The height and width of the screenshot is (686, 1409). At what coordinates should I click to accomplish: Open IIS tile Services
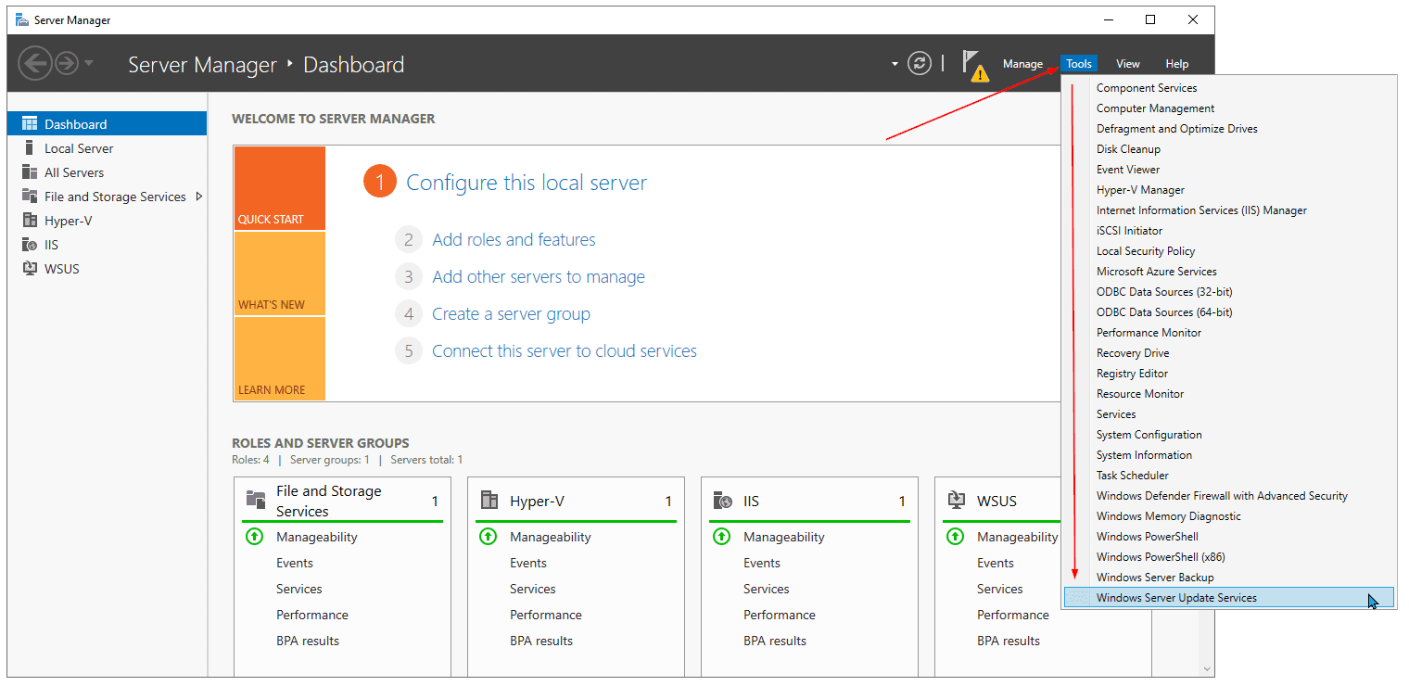click(x=767, y=589)
